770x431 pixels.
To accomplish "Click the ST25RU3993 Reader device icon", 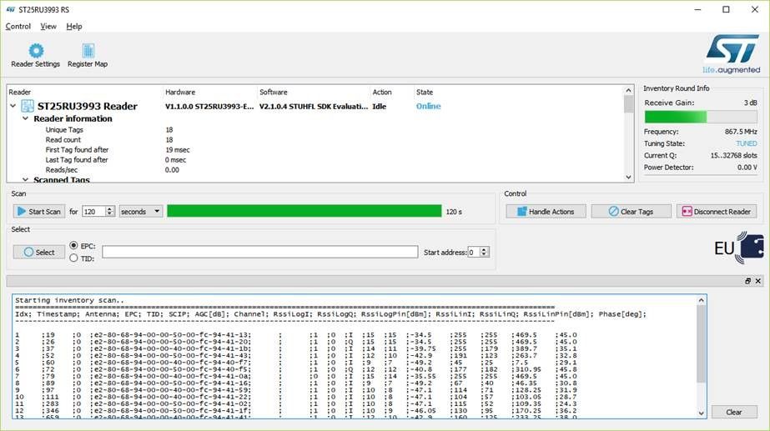I will [28, 106].
